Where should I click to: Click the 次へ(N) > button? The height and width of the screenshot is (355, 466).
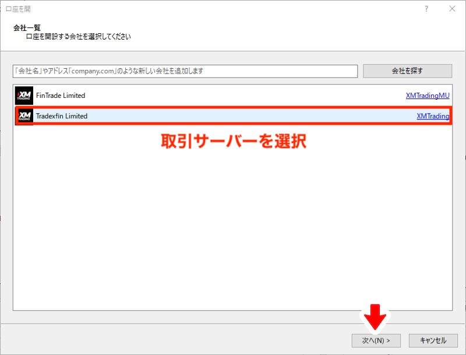pyautogui.click(x=376, y=340)
